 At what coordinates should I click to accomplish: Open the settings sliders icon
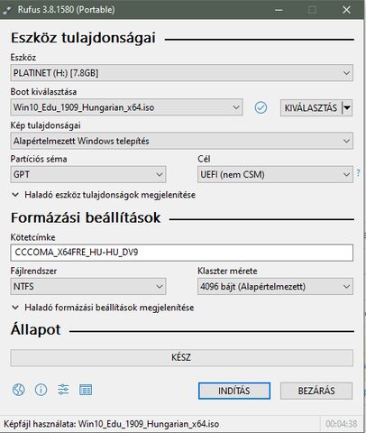pyautogui.click(x=63, y=390)
